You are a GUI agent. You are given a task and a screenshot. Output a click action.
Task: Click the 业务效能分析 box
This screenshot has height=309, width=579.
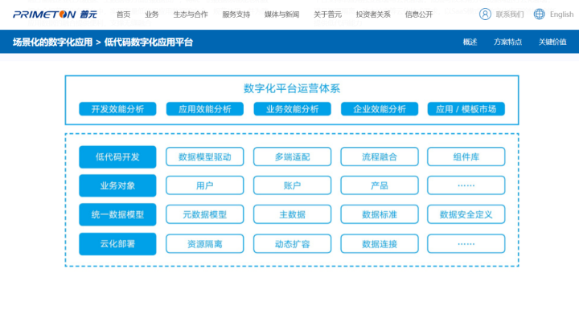coord(292,109)
